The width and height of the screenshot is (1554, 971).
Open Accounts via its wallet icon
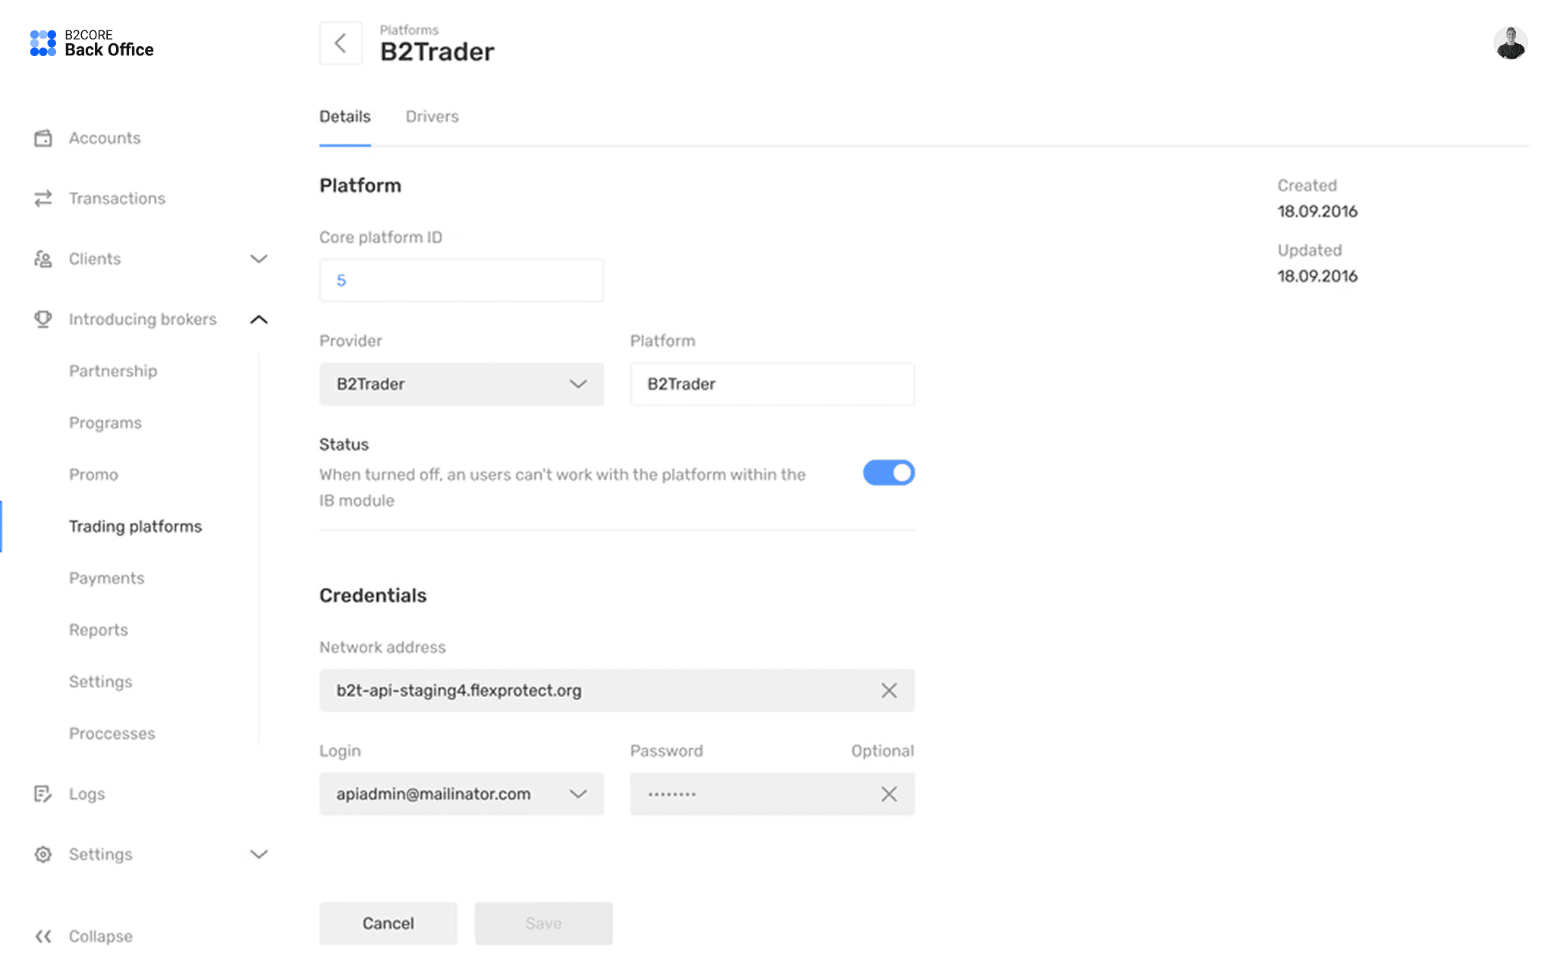coord(43,138)
